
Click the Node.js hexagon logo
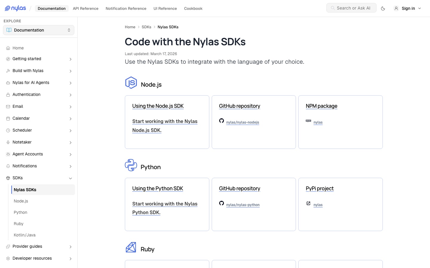click(x=131, y=83)
